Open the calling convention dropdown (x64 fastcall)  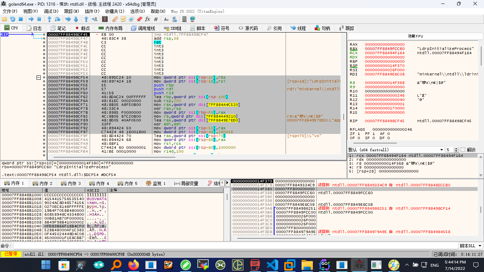(396, 150)
